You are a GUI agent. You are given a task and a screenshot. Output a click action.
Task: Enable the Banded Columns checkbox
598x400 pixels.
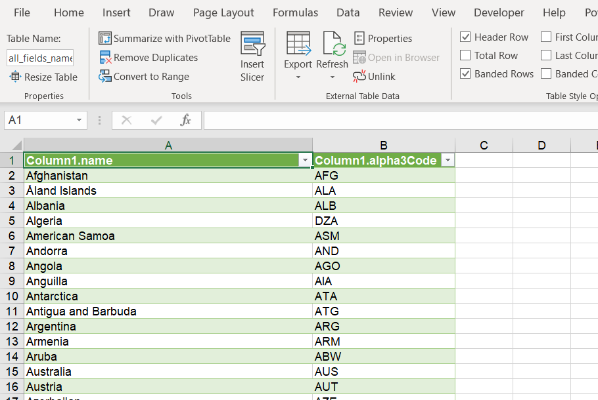tap(546, 73)
